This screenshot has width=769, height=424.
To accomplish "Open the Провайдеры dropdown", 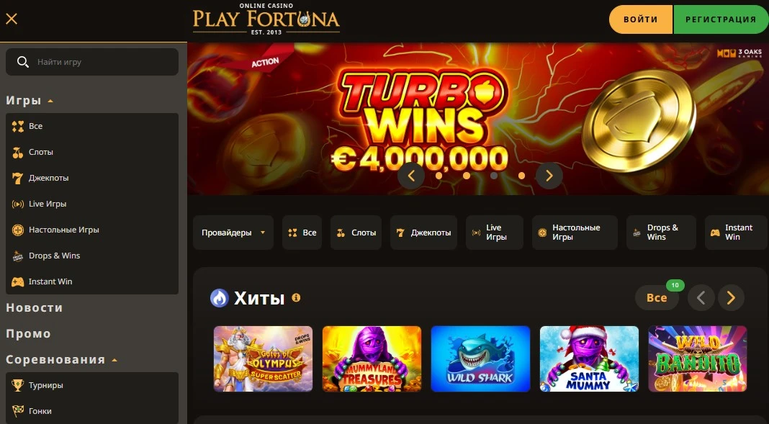I will [233, 233].
